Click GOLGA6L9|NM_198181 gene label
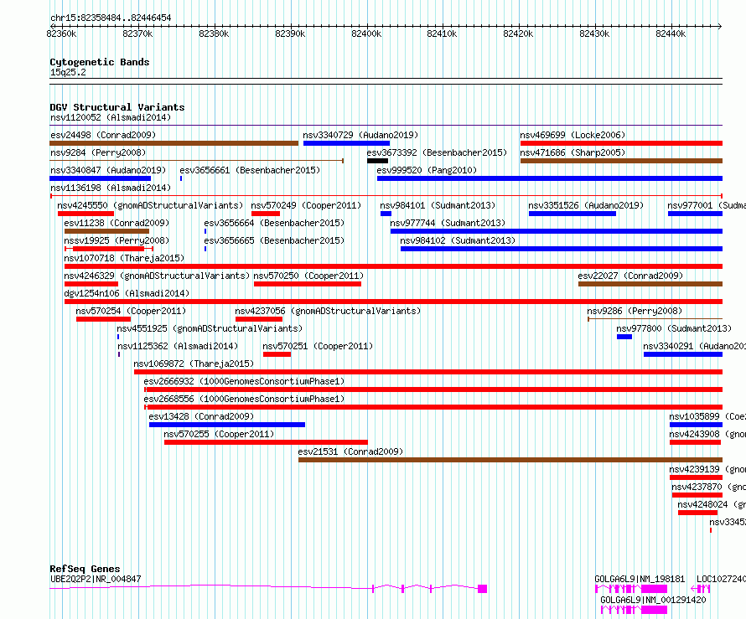Image resolution: width=746 pixels, height=619 pixels. [x=640, y=579]
